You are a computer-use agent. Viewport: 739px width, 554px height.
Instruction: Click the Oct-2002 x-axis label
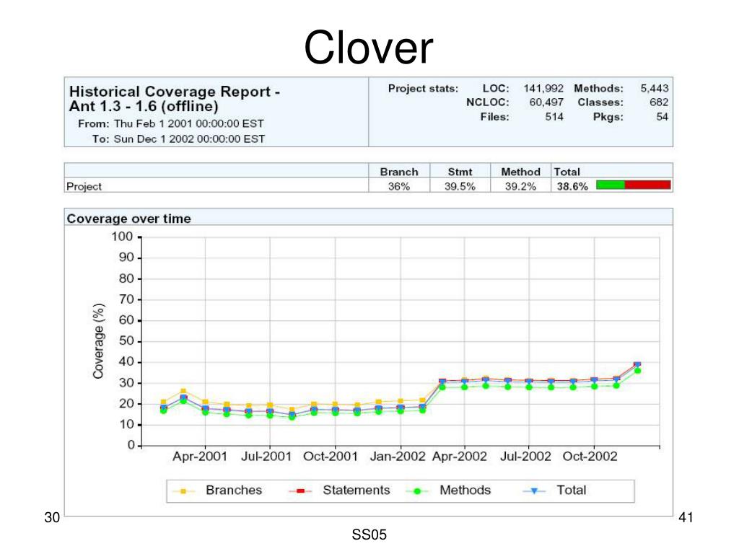click(590, 457)
